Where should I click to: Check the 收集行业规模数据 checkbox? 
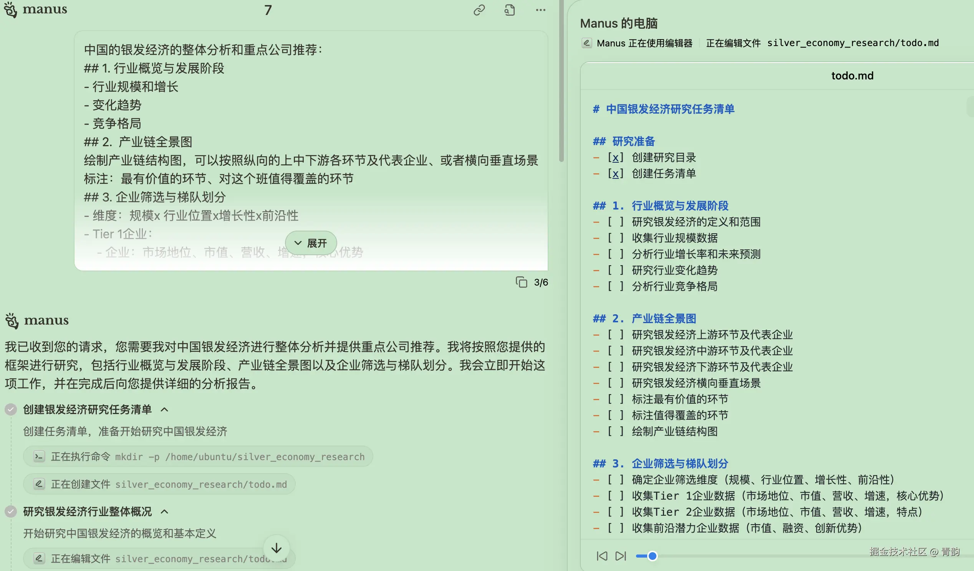pyautogui.click(x=615, y=238)
